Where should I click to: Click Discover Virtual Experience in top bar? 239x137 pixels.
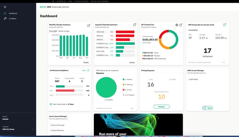[100, 1]
